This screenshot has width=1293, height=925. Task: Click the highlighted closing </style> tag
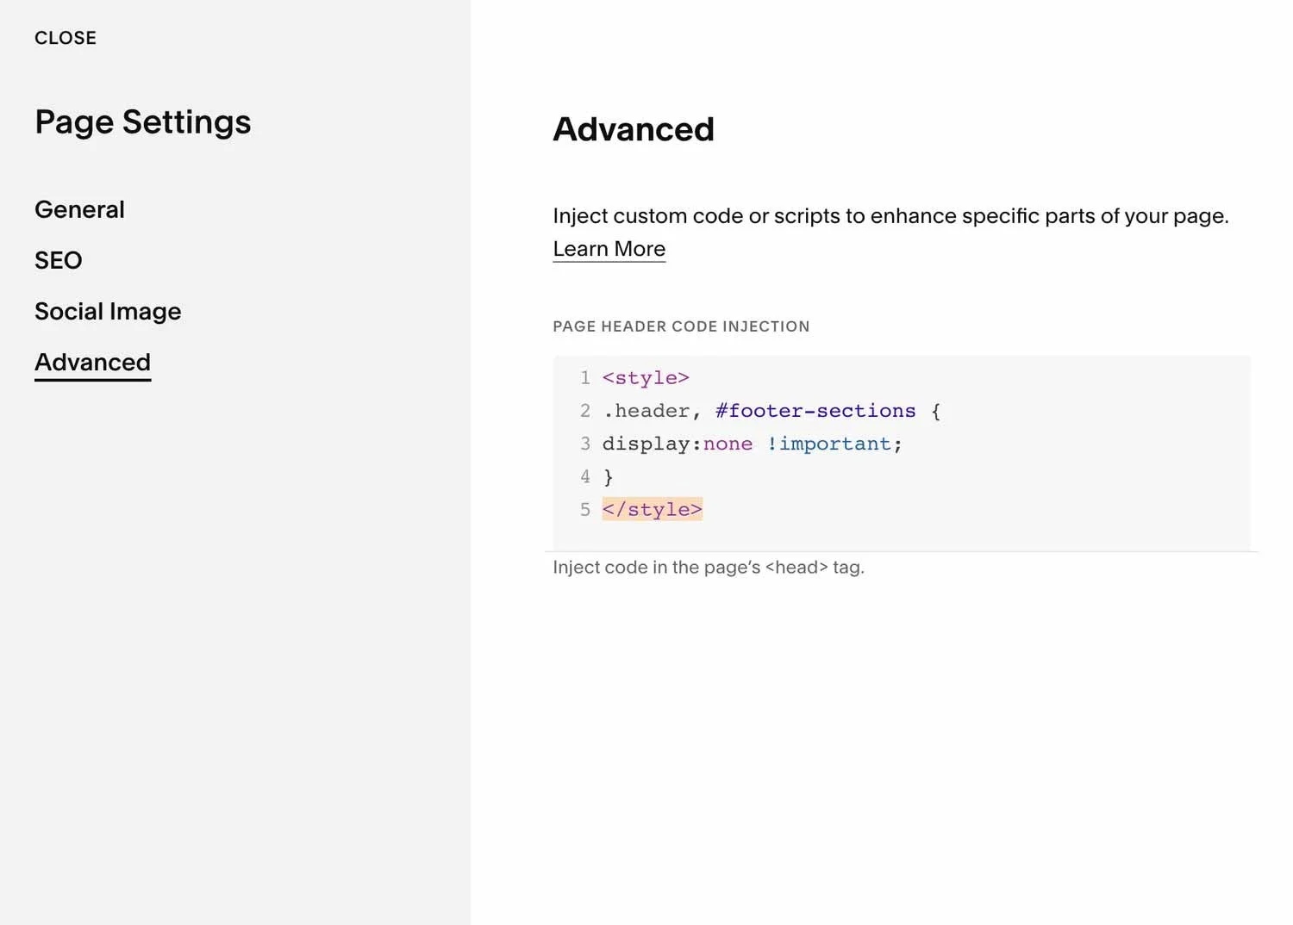click(x=652, y=509)
